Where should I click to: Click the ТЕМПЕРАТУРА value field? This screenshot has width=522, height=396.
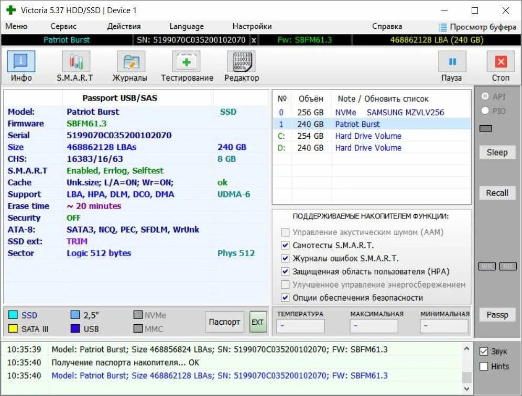pyautogui.click(x=300, y=326)
